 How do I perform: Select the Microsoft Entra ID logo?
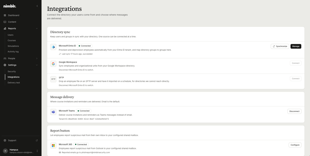[x=53, y=47]
